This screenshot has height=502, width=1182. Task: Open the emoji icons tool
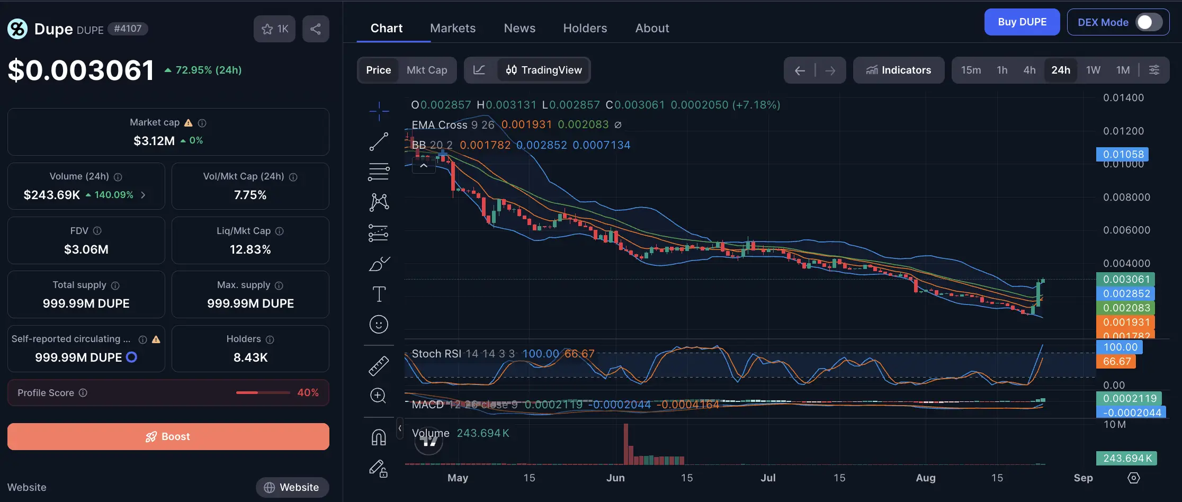379,324
